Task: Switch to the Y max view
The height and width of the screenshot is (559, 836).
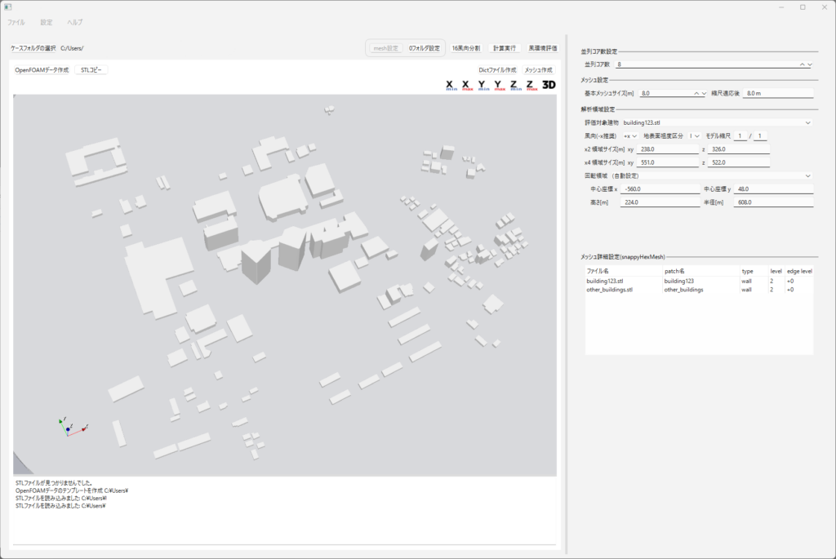Action: 500,85
